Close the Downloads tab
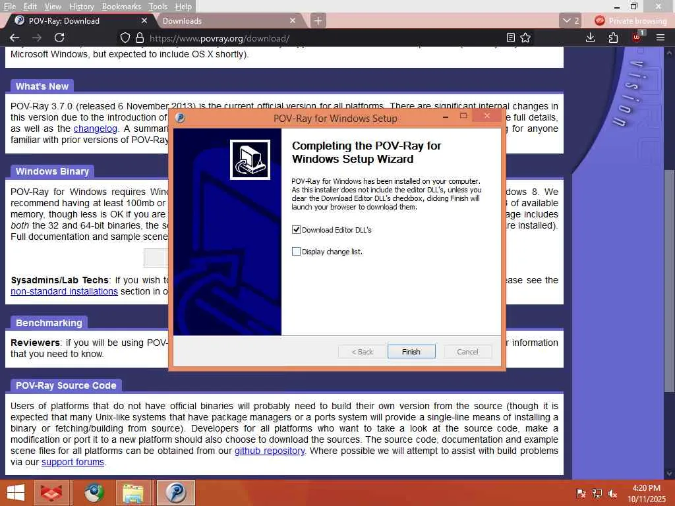The width and height of the screenshot is (675, 506). click(x=293, y=20)
